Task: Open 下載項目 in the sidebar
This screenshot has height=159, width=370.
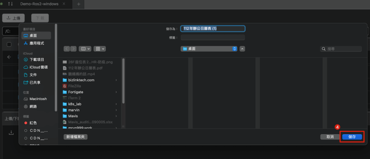Action: point(36,60)
